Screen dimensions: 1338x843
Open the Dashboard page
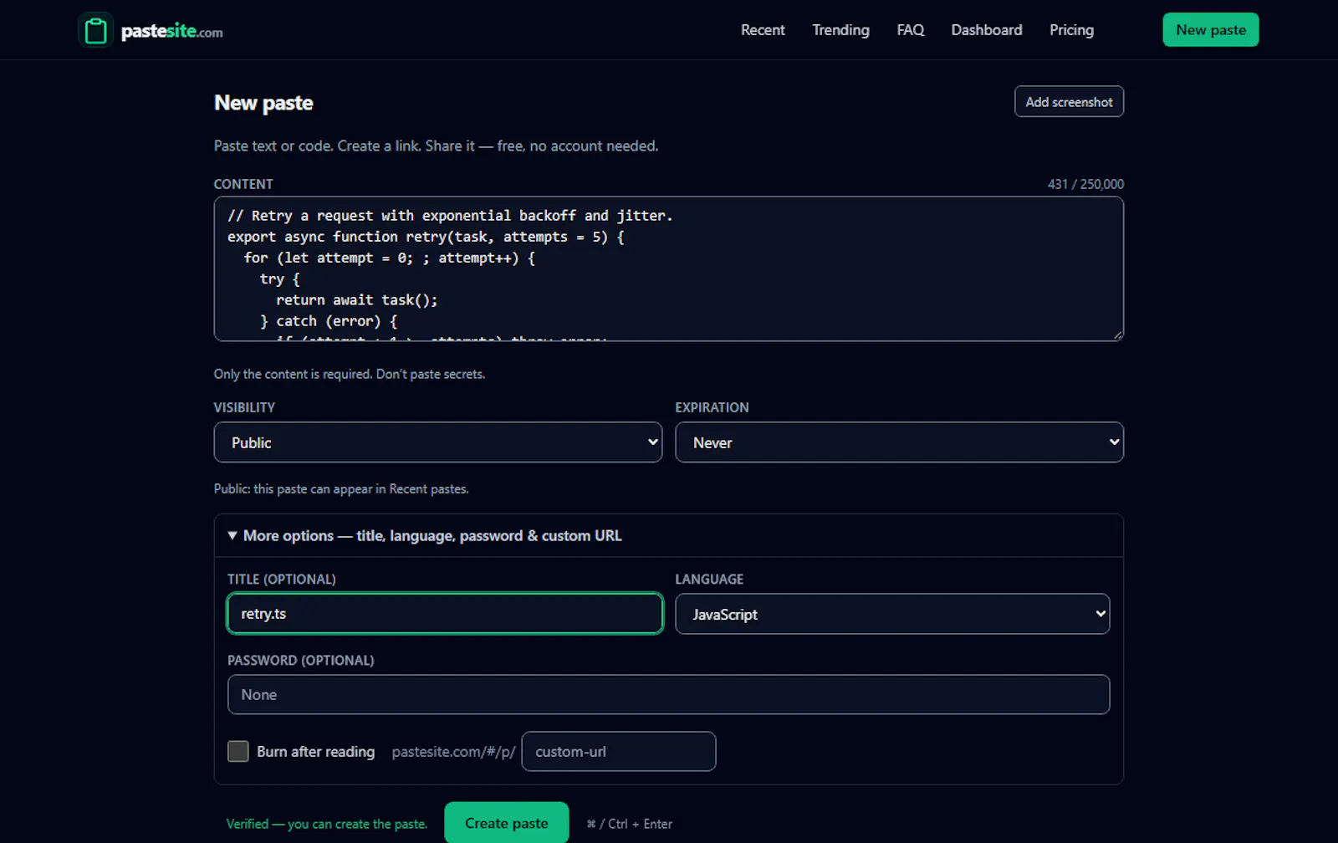coord(986,30)
